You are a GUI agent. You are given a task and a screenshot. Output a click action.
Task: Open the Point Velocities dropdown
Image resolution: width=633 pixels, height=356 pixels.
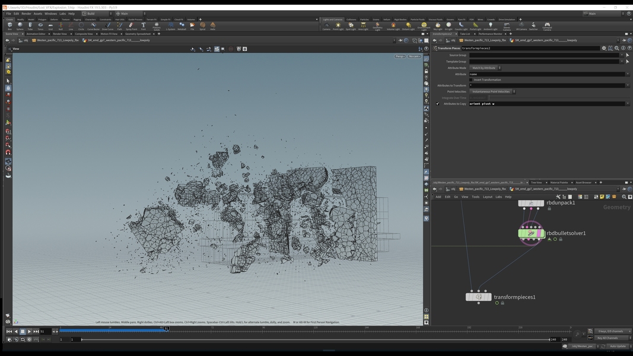click(x=492, y=91)
